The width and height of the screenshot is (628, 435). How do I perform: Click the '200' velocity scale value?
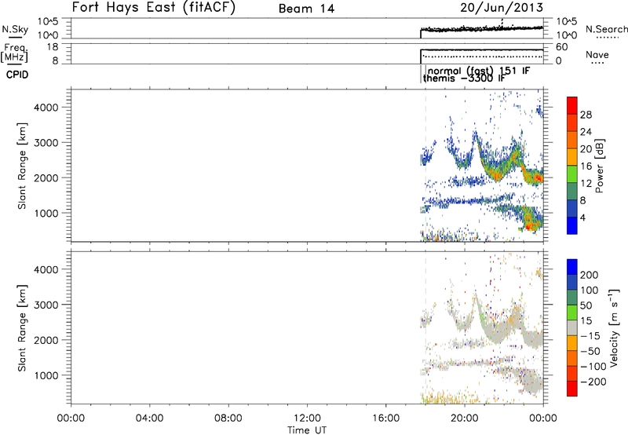pos(590,275)
